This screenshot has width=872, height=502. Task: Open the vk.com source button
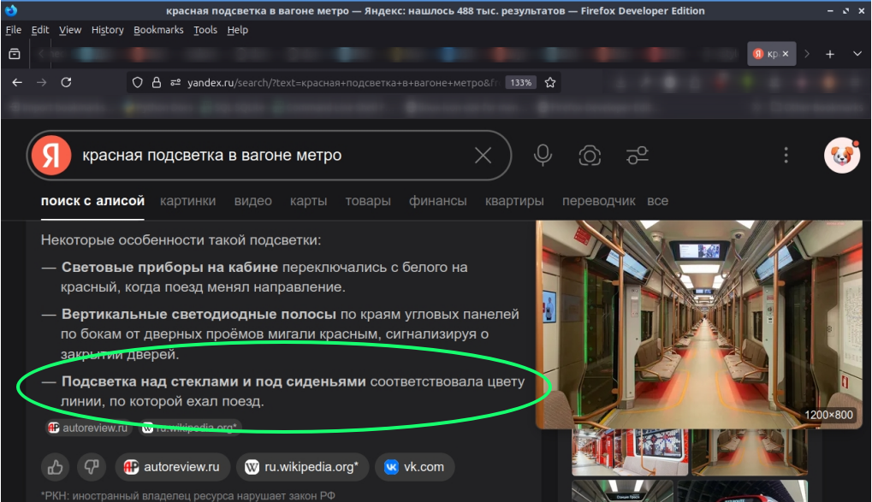(414, 467)
